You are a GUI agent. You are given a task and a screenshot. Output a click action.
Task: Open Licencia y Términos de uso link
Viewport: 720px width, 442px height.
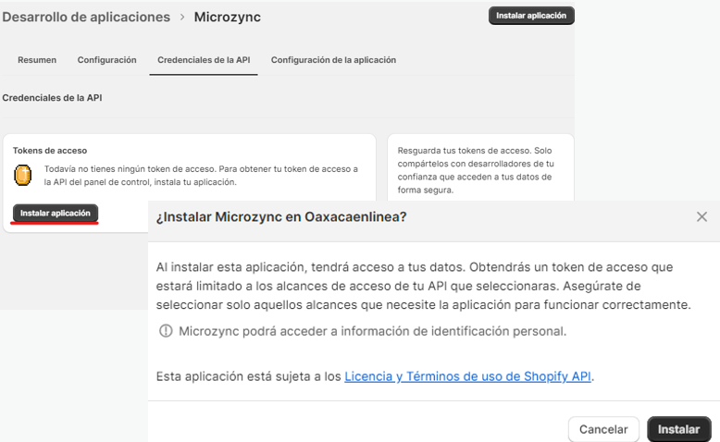point(468,376)
